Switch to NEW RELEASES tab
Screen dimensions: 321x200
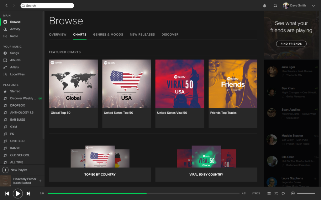click(142, 34)
